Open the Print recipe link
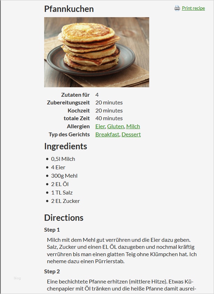The height and width of the screenshot is (294, 214). (x=193, y=8)
